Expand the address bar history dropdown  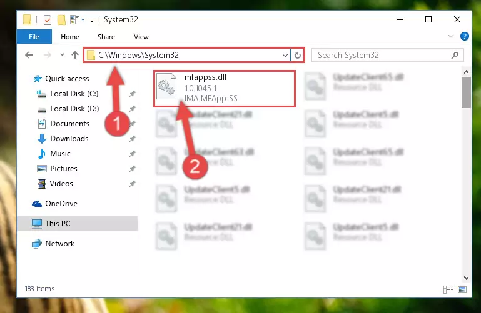pyautogui.click(x=285, y=56)
